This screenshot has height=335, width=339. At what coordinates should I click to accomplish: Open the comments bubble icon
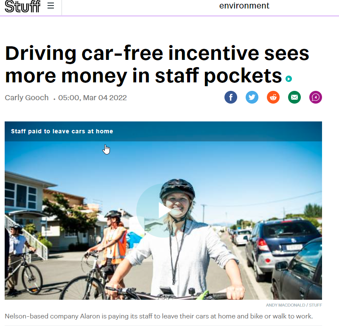click(x=315, y=97)
